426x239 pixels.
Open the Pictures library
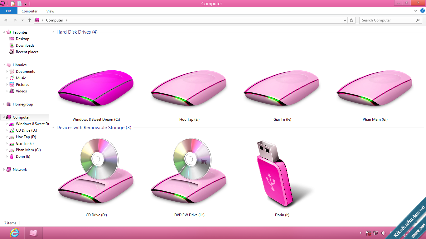tap(22, 85)
